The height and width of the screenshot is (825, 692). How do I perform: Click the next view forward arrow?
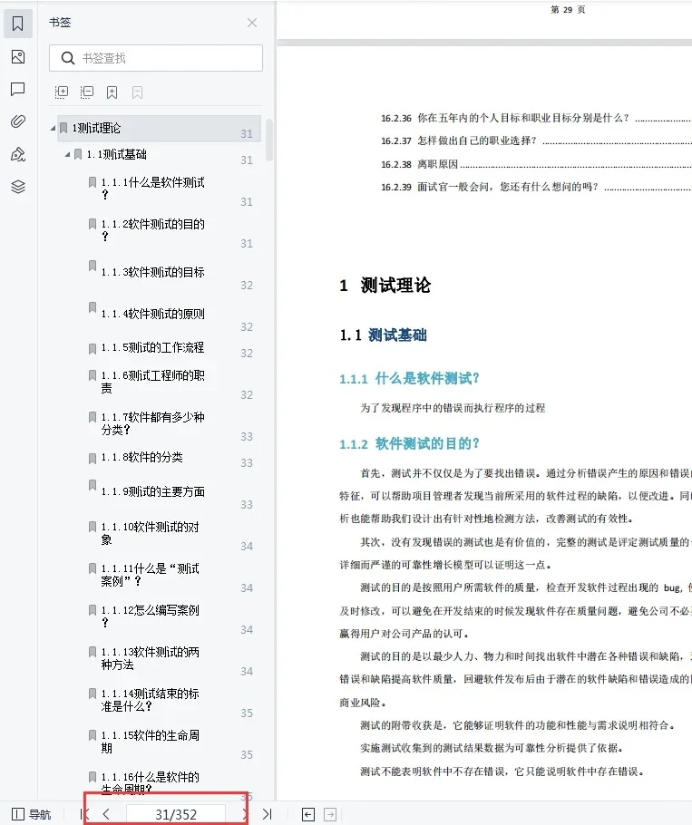point(330,814)
